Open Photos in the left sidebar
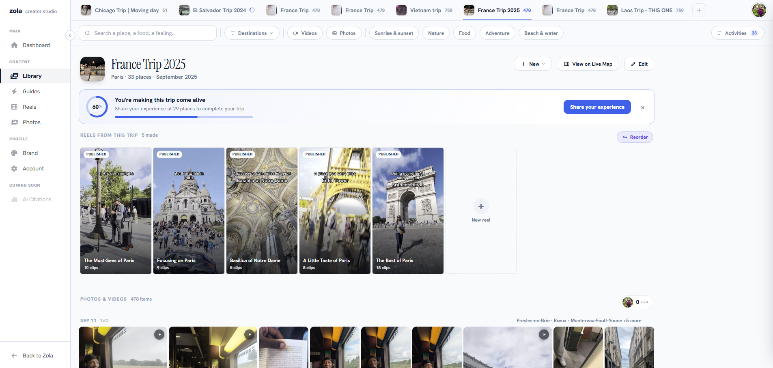Image resolution: width=773 pixels, height=368 pixels. point(35,123)
